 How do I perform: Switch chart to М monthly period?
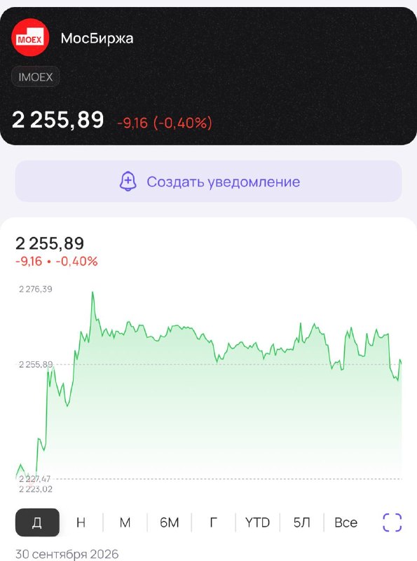[x=125, y=522]
